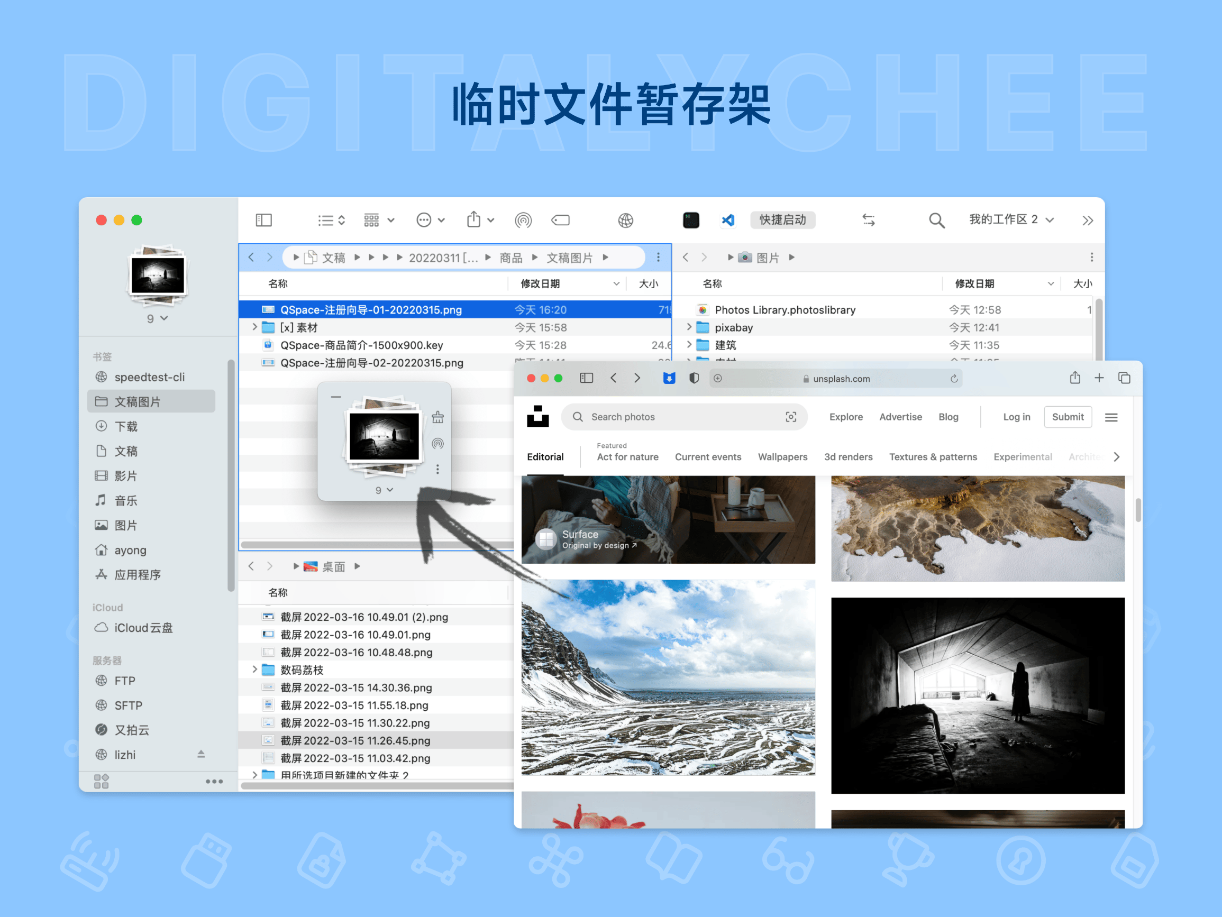The width and height of the screenshot is (1222, 917).
Task: Click the globe server icon in QSpace toolbar
Action: tap(625, 220)
